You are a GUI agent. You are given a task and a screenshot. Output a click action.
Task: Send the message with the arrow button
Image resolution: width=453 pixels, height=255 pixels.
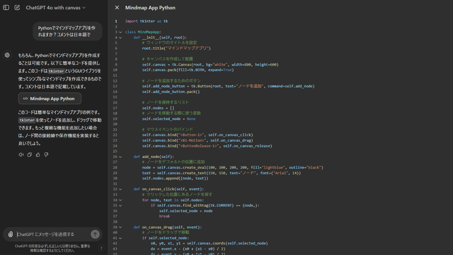tap(95, 234)
